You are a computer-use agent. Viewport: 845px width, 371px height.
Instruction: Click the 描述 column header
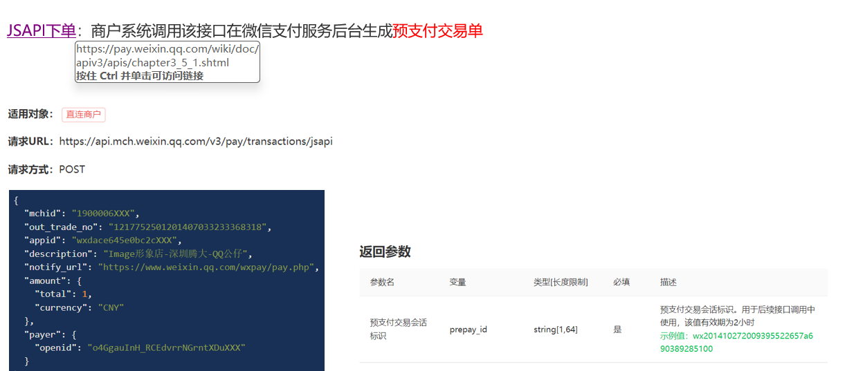click(669, 283)
